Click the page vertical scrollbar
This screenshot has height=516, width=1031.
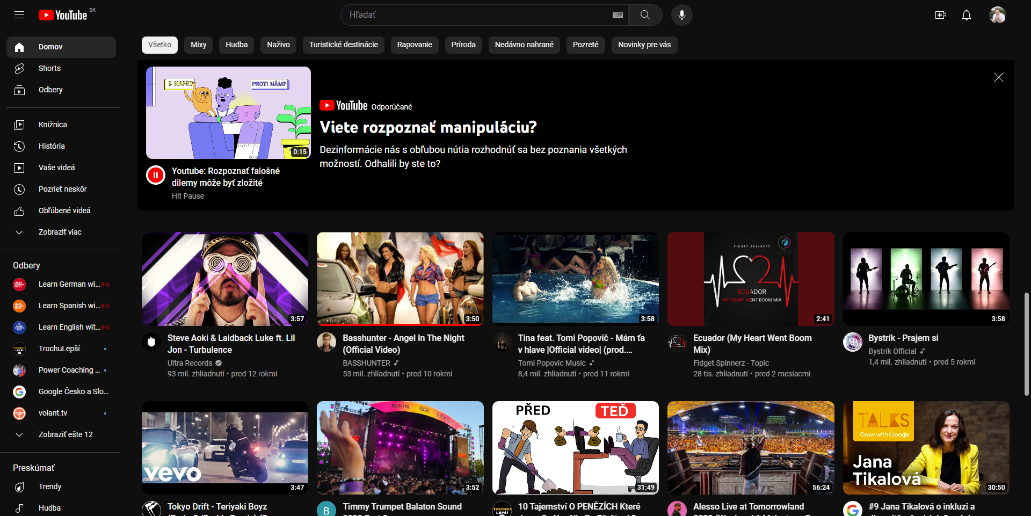tap(1026, 344)
